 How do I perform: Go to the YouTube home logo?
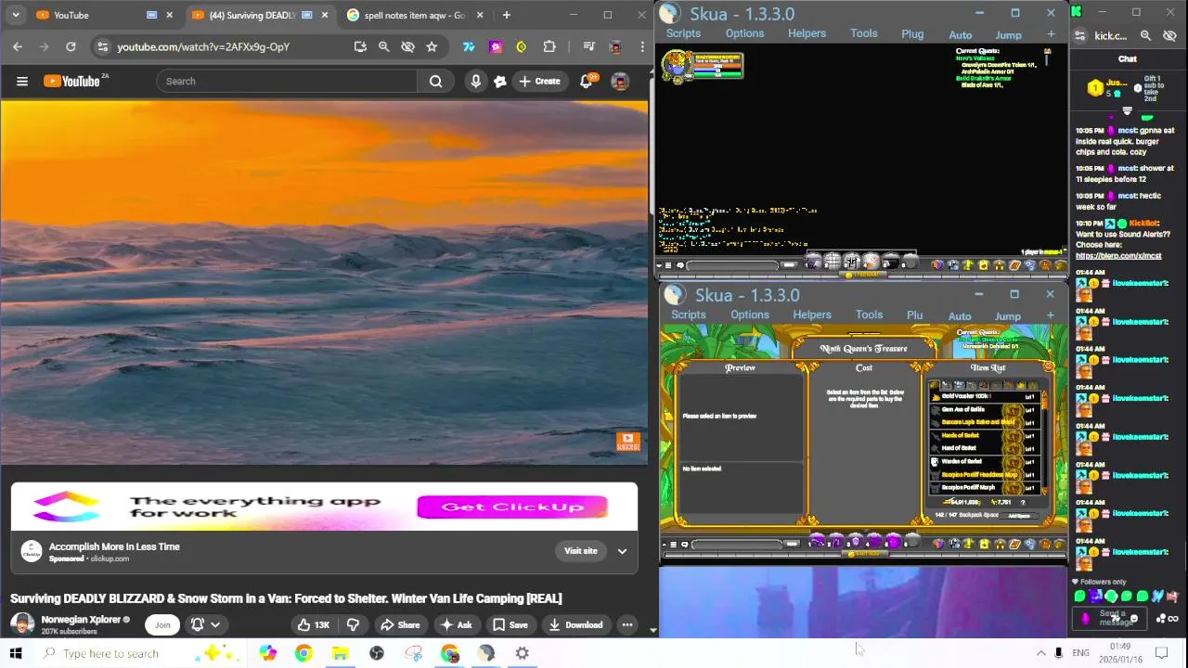(71, 82)
